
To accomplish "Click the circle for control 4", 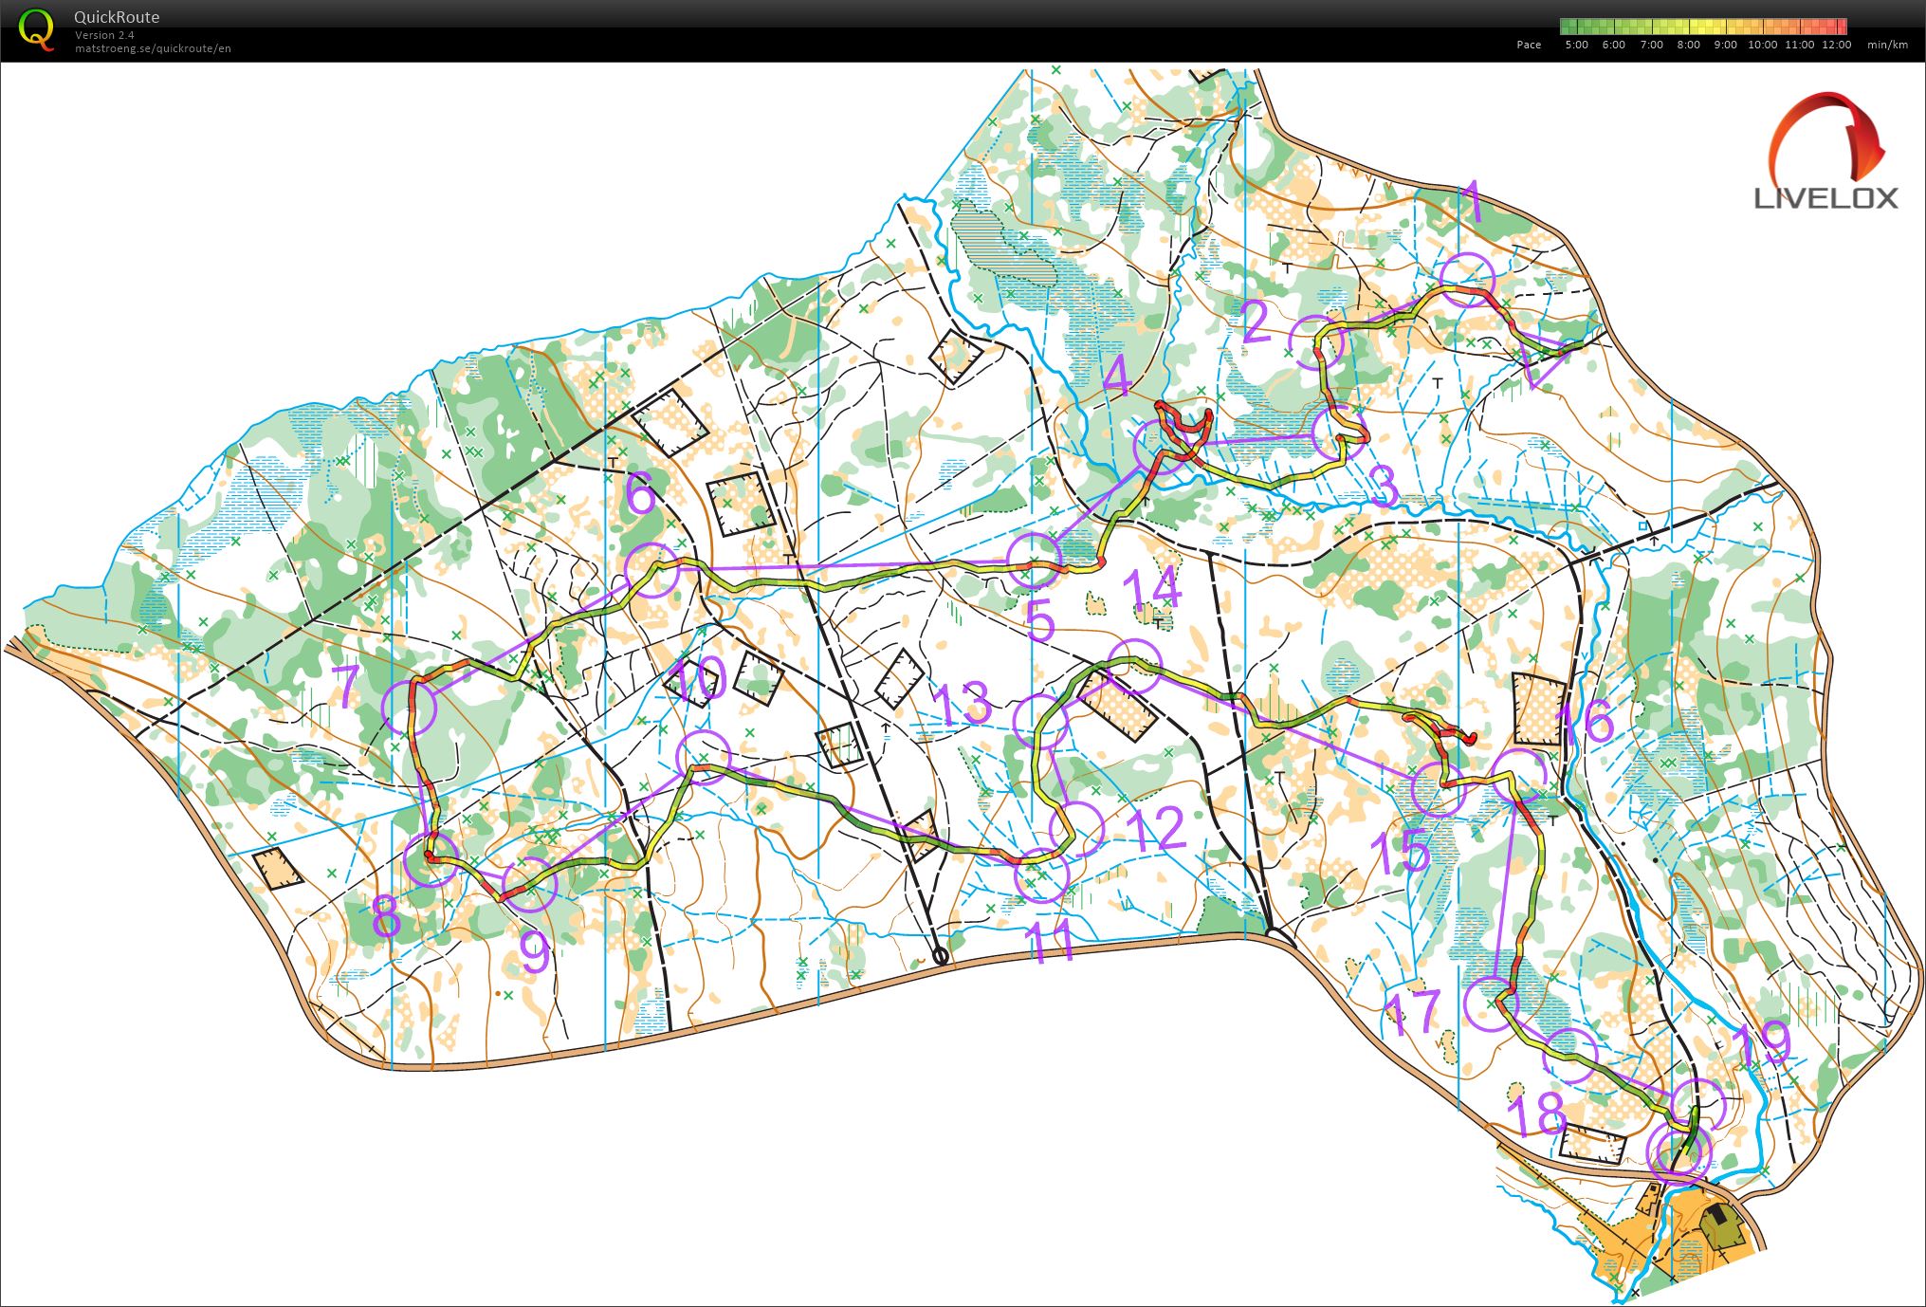I will coord(1161,449).
